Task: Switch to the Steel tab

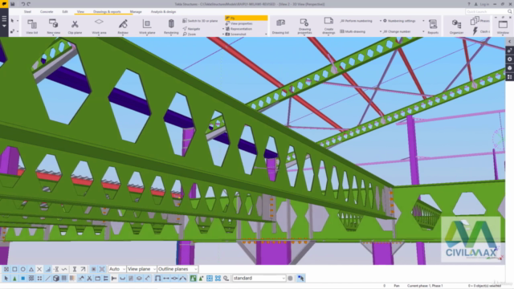Action: 27,11
